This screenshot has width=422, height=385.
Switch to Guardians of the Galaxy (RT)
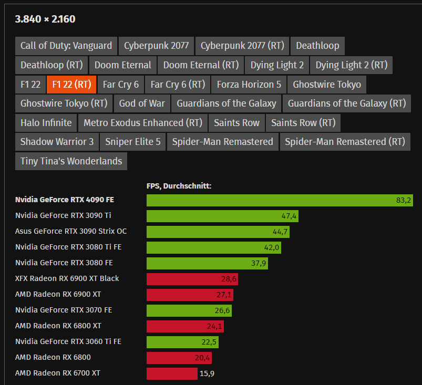tap(347, 103)
